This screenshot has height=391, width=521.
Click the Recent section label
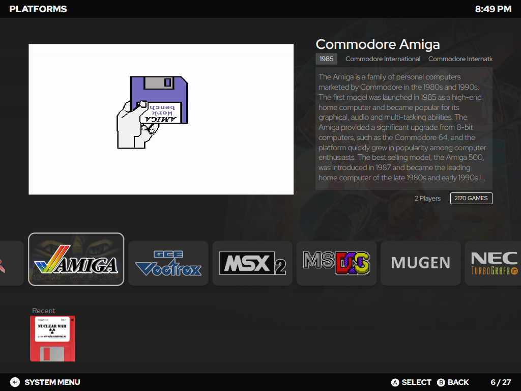pos(44,311)
